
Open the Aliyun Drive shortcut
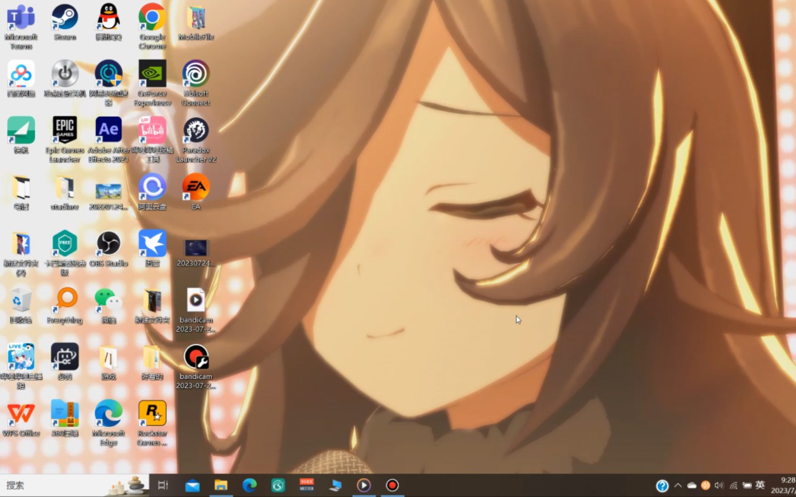point(152,192)
